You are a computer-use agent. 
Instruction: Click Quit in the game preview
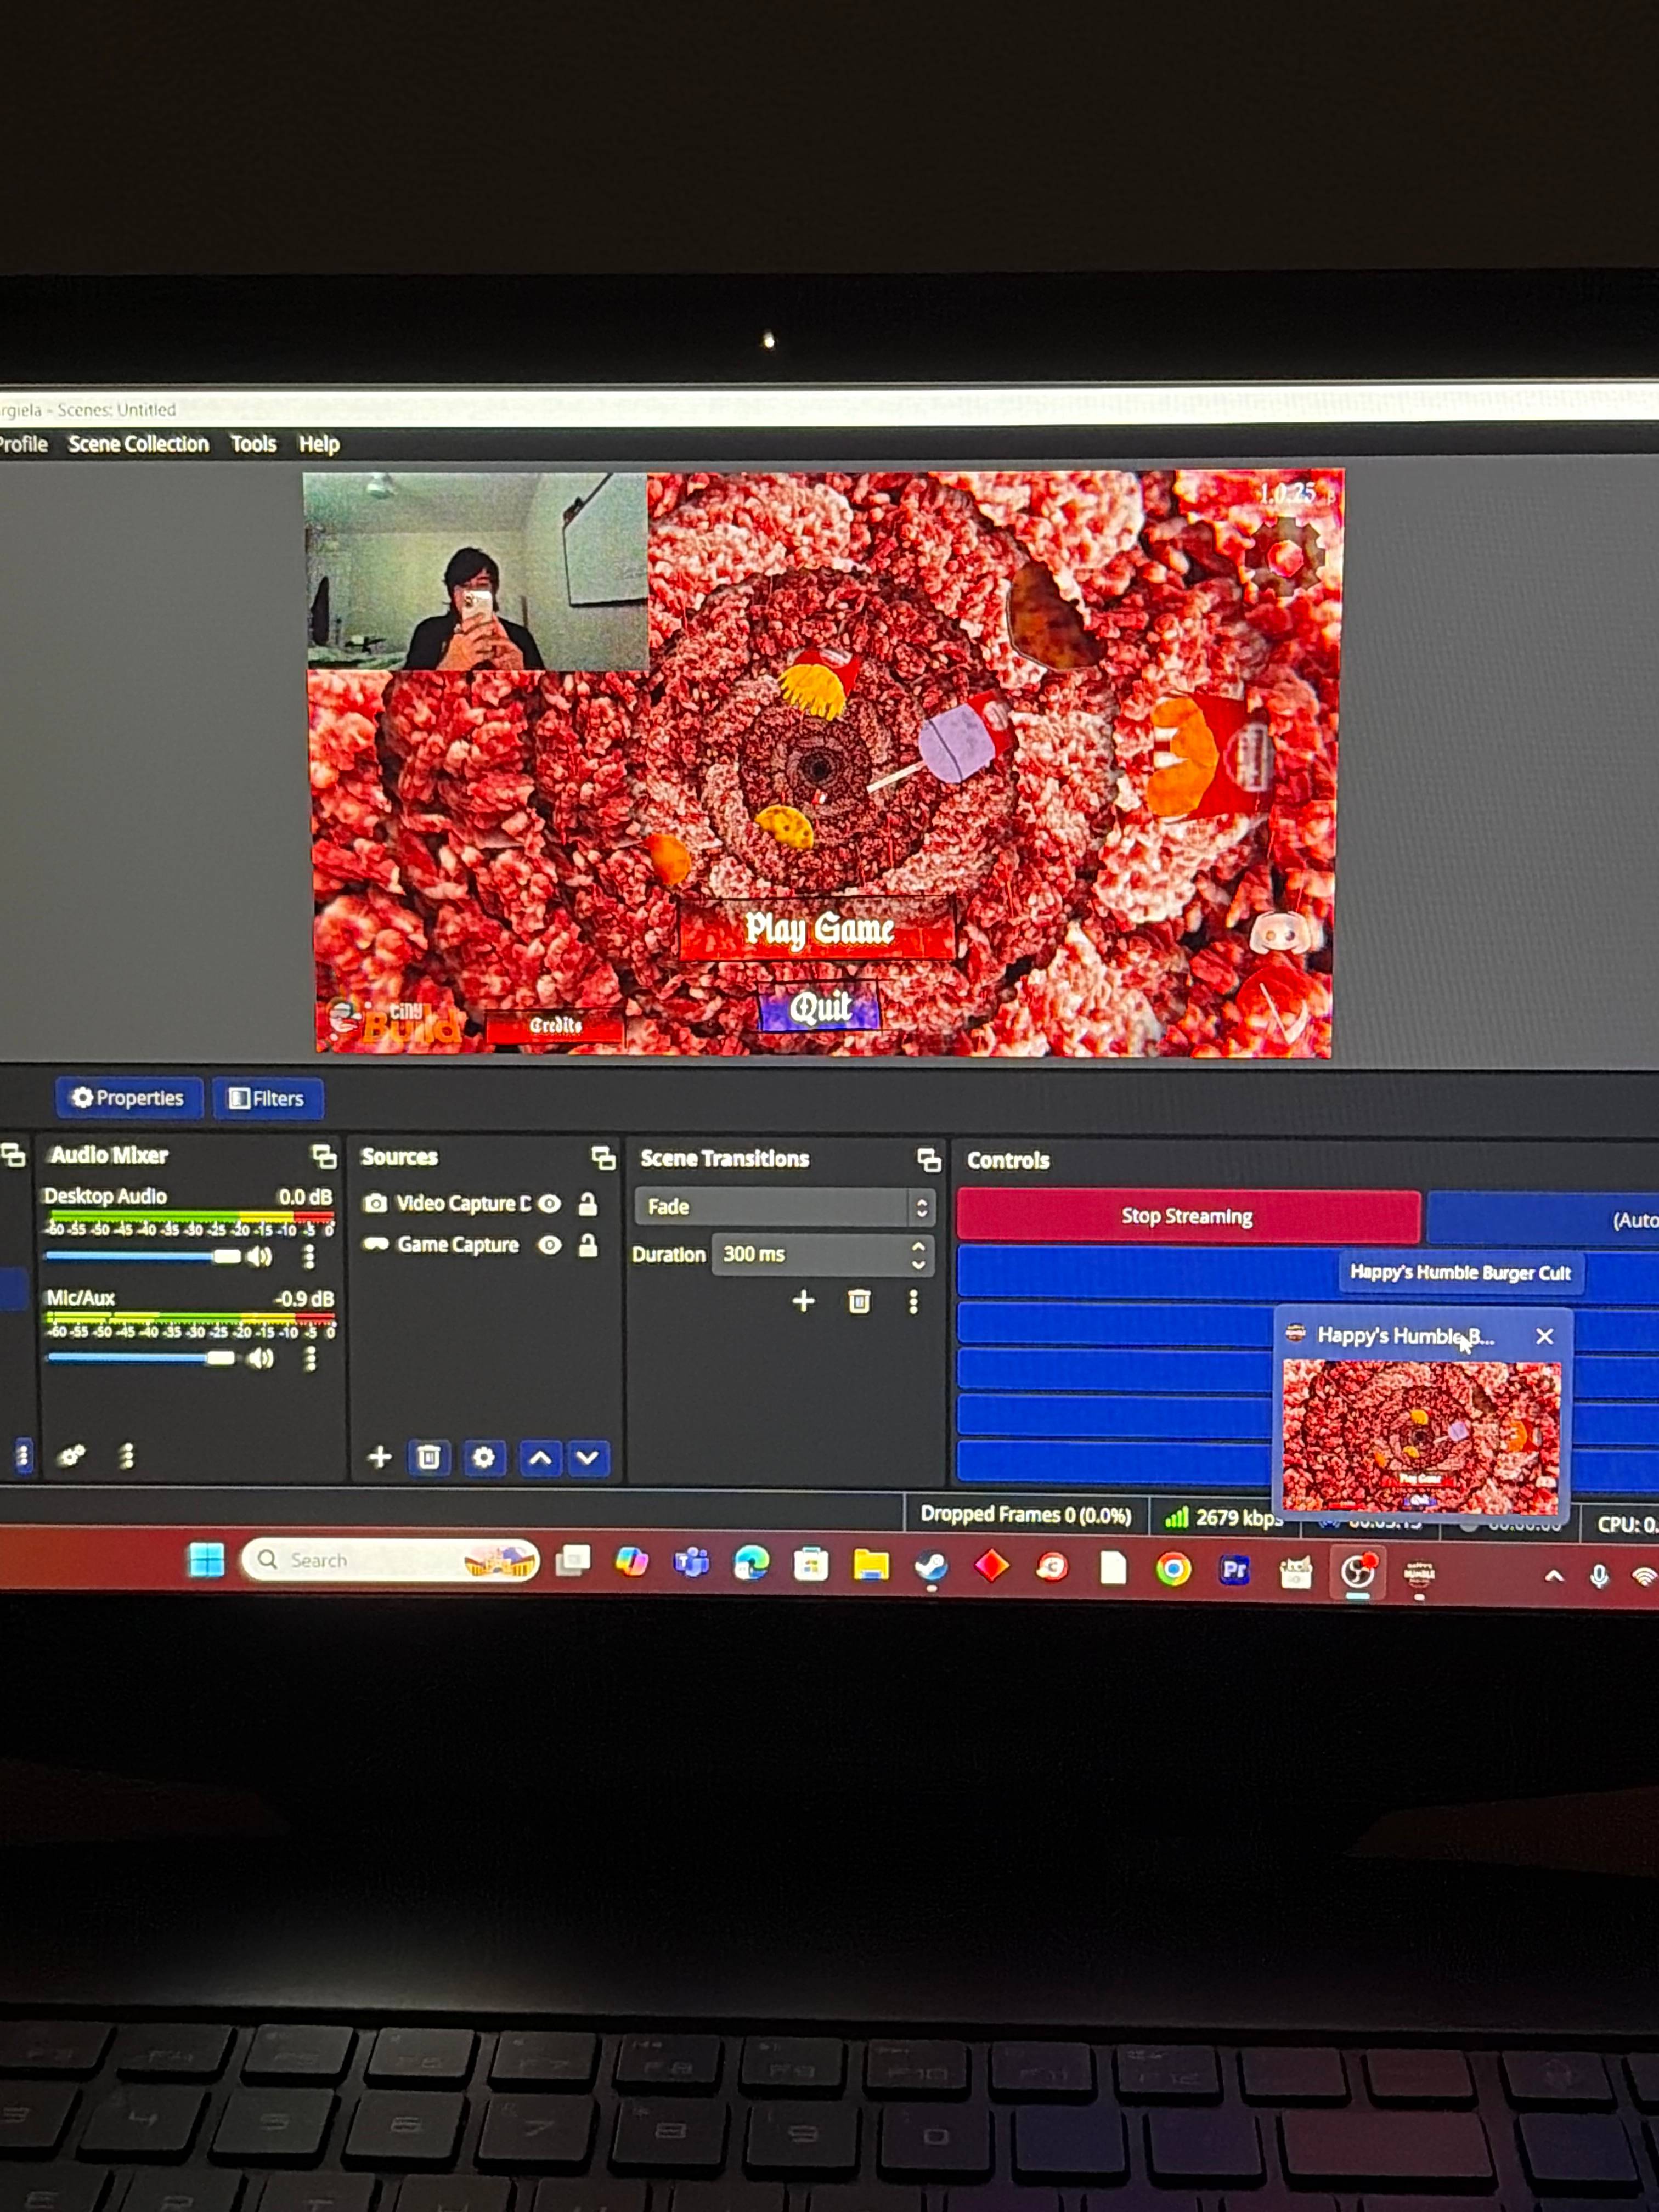(820, 1007)
